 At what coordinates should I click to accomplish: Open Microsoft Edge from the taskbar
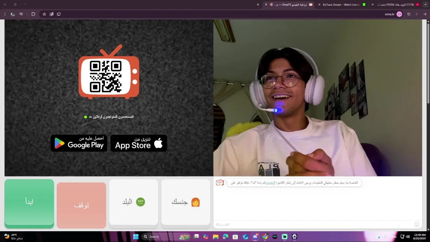[x=225, y=237]
